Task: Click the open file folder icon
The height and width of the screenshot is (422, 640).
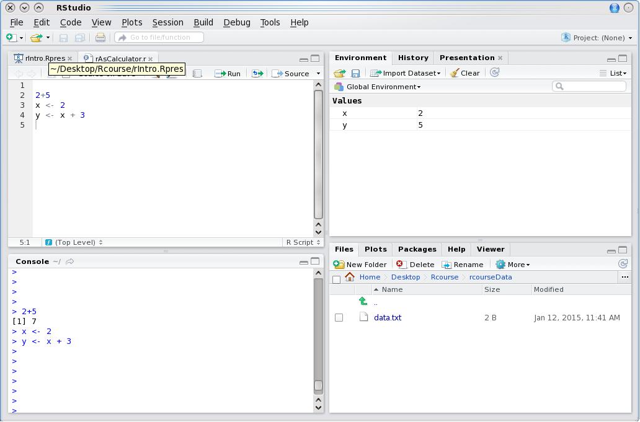Action: (x=37, y=38)
